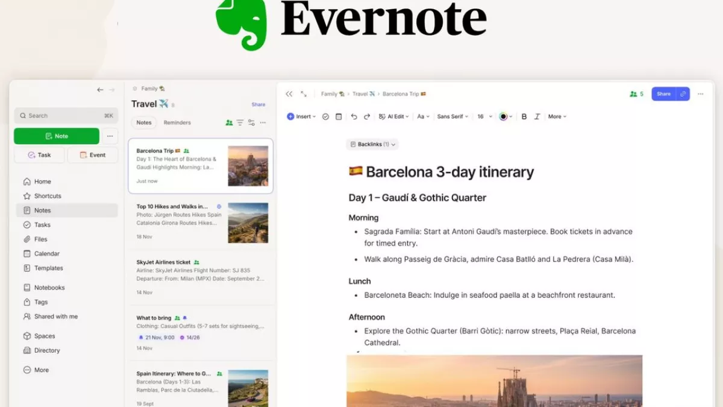This screenshot has height=407, width=723.
Task: Click the copy link icon beside Share
Action: coord(683,94)
